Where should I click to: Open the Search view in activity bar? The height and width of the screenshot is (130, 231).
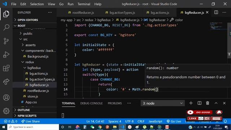coord(6,27)
